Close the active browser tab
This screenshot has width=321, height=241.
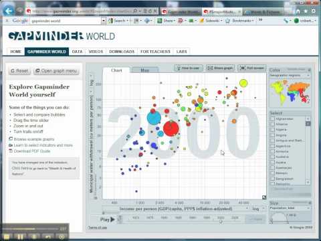point(239,11)
